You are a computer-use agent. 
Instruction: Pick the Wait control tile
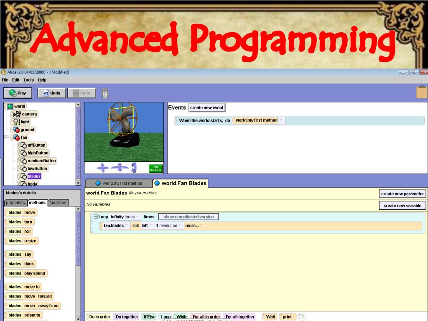click(270, 317)
